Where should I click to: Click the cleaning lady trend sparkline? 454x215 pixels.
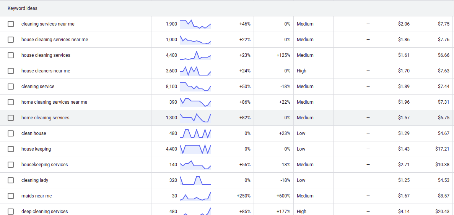coord(195,180)
